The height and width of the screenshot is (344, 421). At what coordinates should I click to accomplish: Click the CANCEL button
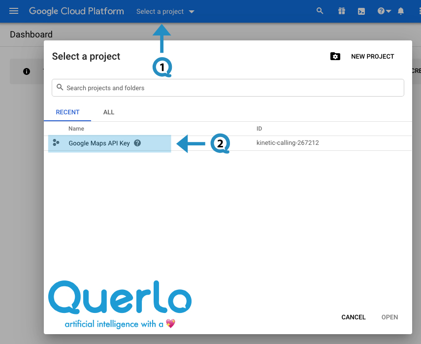[354, 317]
